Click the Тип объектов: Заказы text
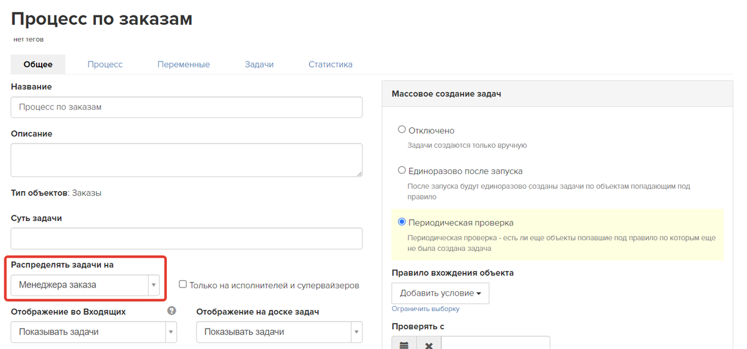The width and height of the screenshot is (747, 349). (56, 193)
